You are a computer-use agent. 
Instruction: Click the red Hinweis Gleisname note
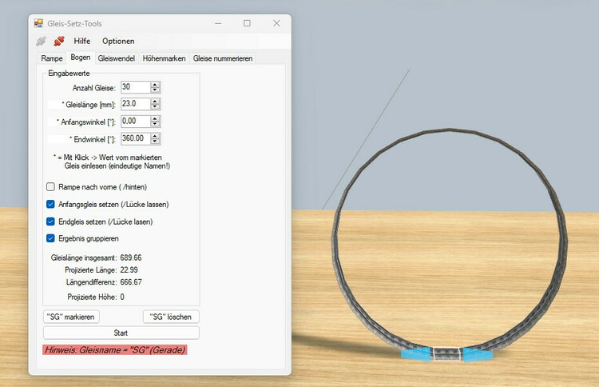(x=115, y=349)
